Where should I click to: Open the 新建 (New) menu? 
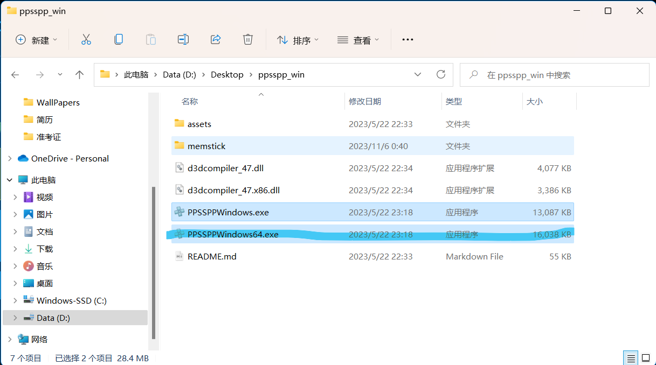(x=36, y=40)
